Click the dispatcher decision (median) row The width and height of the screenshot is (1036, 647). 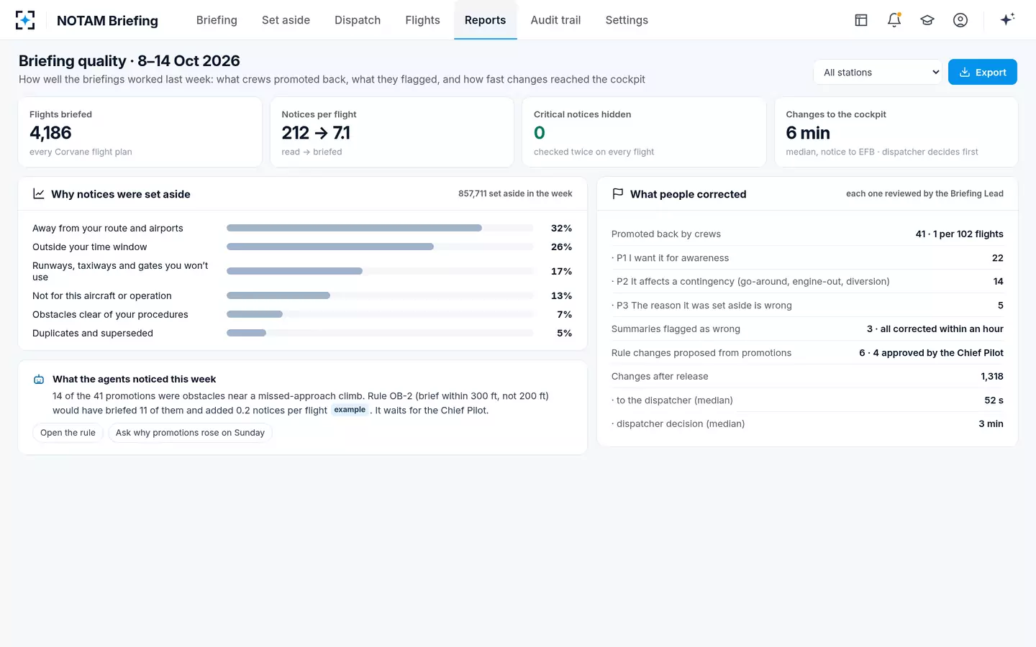(x=807, y=423)
